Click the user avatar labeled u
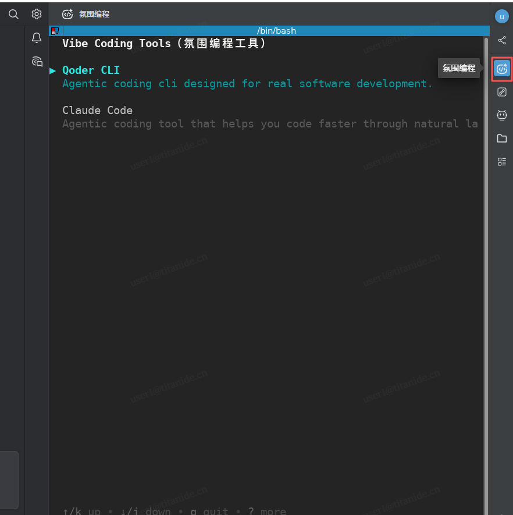 (501, 16)
